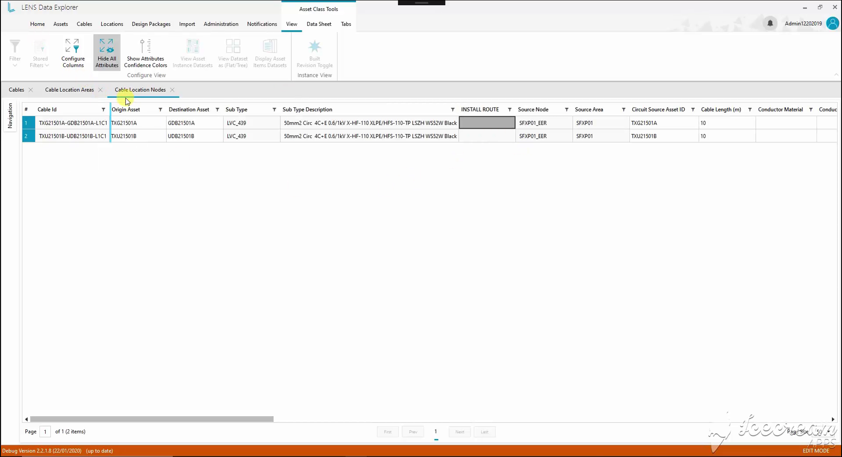Toggle Built Revision view

(314, 53)
